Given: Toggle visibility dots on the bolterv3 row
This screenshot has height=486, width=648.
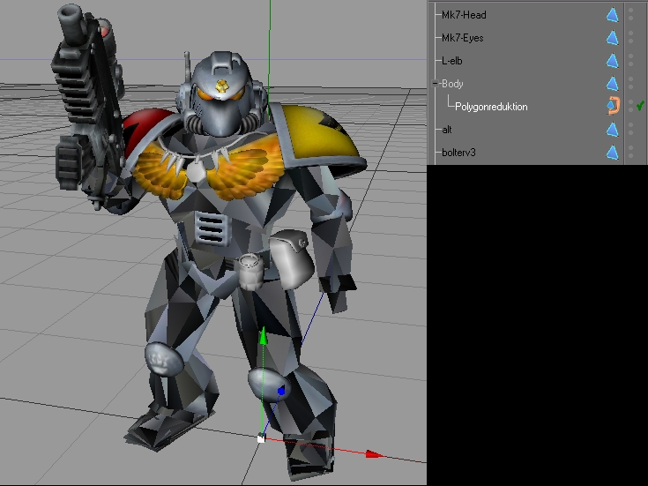Looking at the screenshot, I should 630,152.
